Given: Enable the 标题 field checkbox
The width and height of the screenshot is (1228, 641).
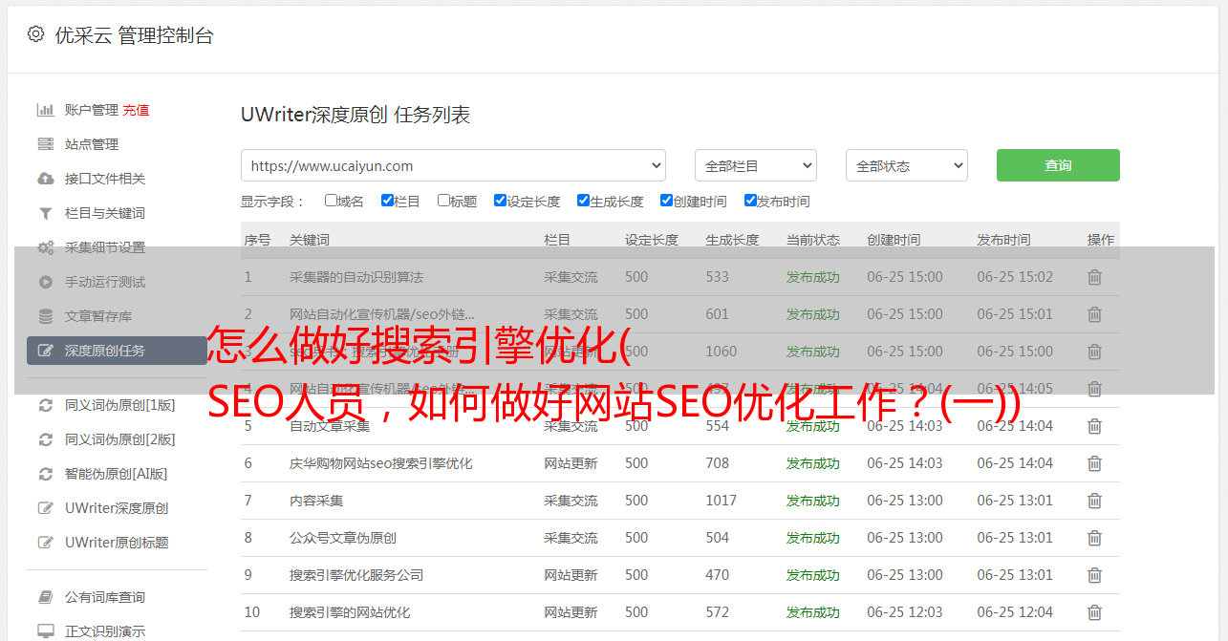Looking at the screenshot, I should (443, 201).
